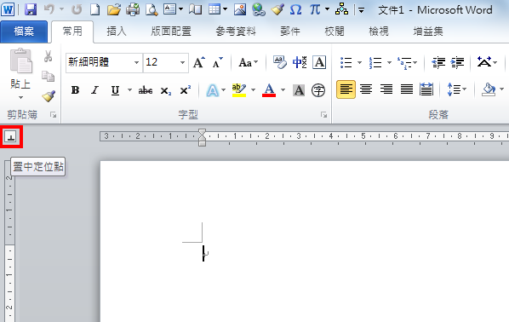Click the Pi equation icon

tap(315, 9)
